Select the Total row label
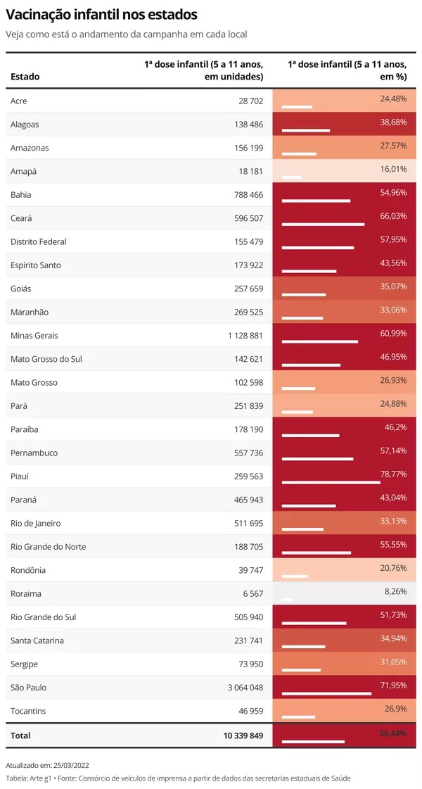The image size is (422, 789). click(x=20, y=736)
